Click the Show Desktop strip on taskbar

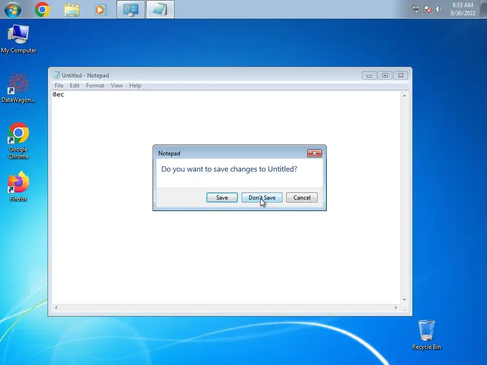point(484,10)
